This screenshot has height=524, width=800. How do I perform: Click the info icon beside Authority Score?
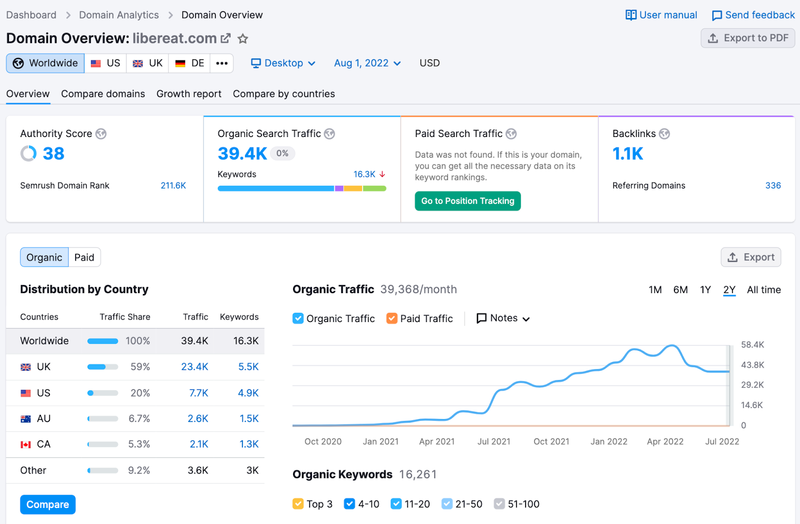pos(101,133)
